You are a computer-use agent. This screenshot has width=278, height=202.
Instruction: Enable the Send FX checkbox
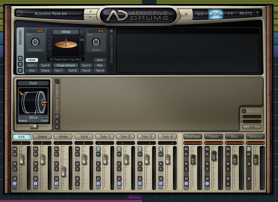click(244, 111)
